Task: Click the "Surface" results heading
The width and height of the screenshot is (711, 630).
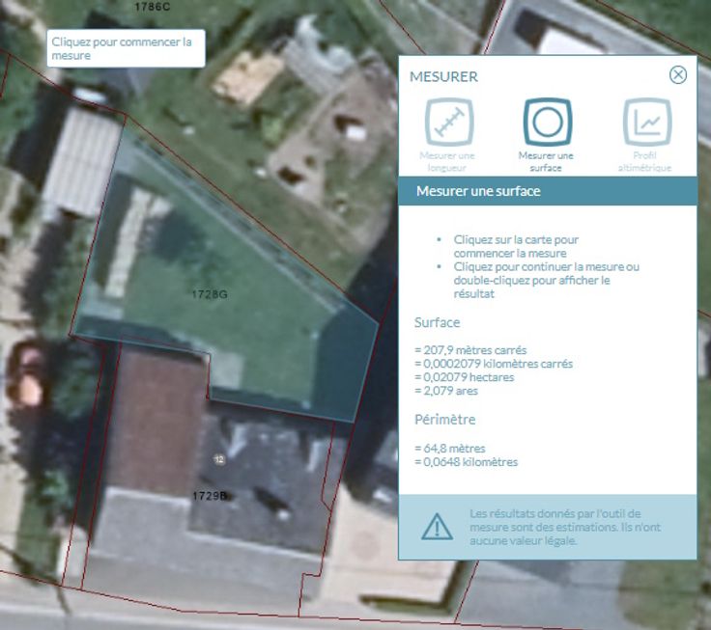Action: [x=437, y=322]
